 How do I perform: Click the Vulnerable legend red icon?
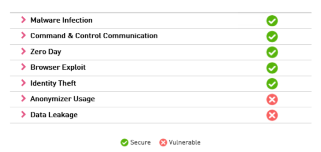(x=163, y=142)
